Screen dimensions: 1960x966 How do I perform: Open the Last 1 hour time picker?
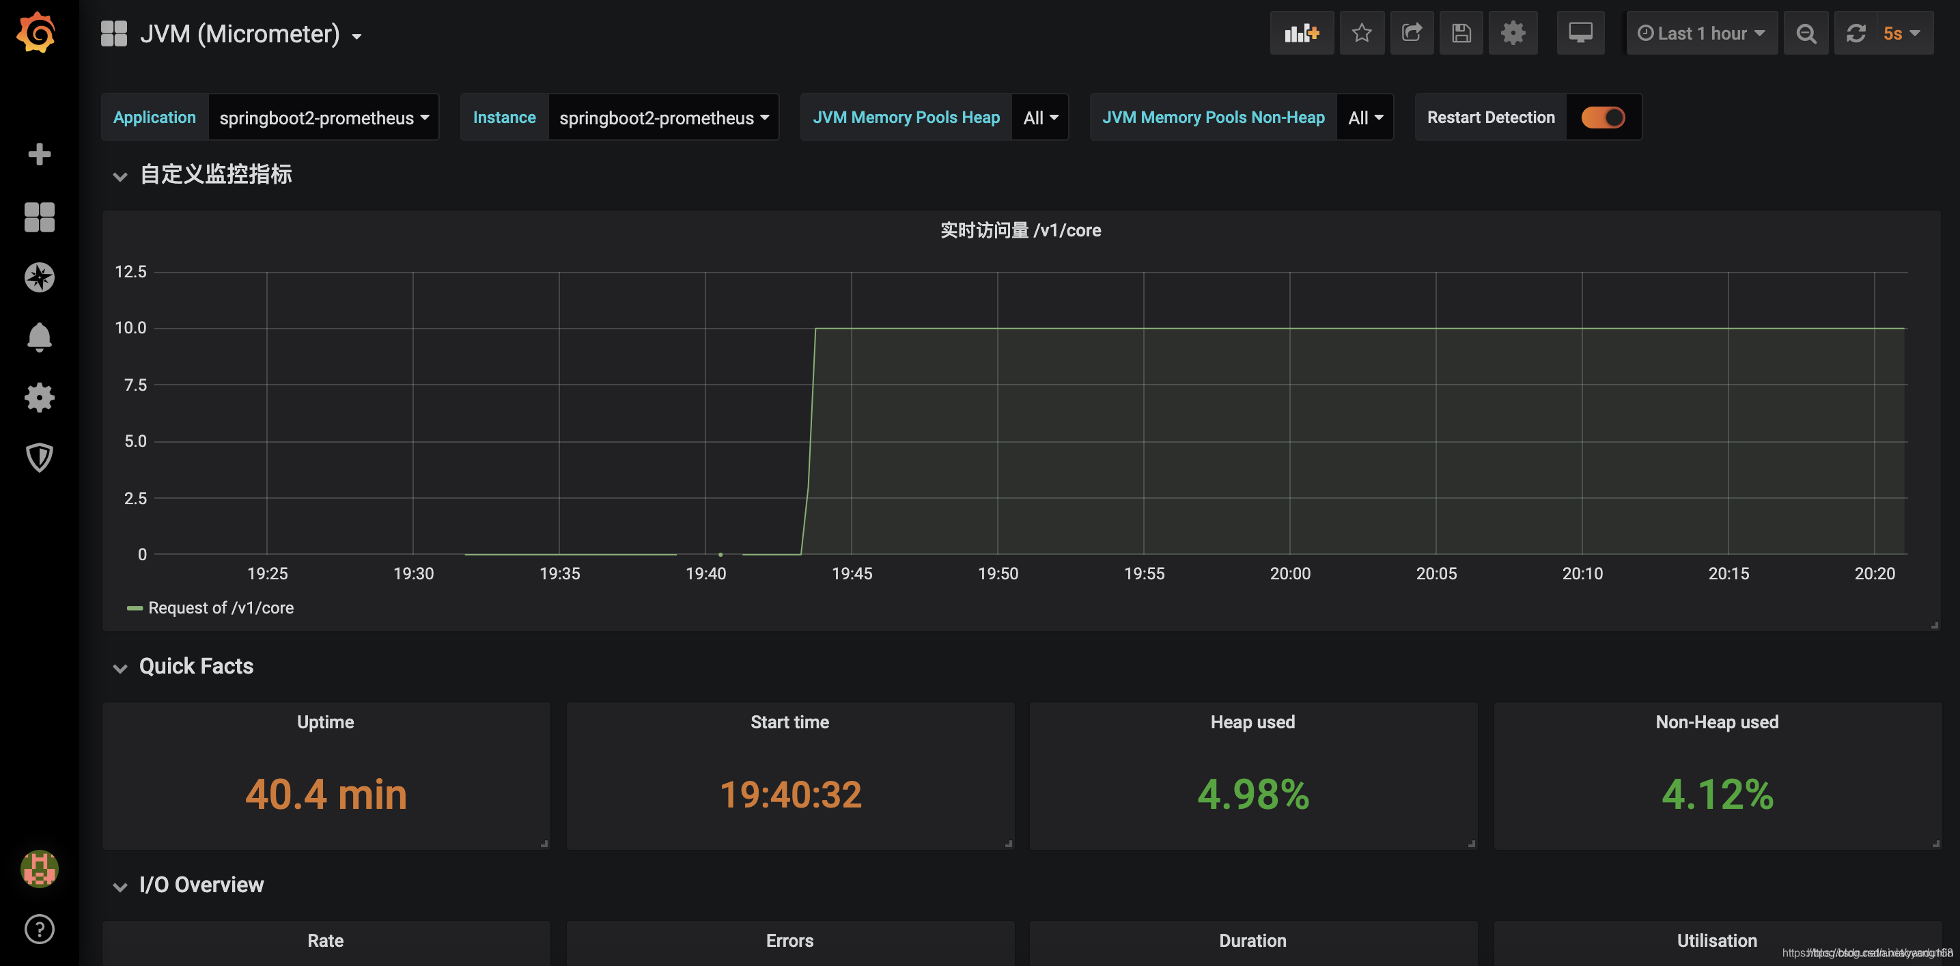pyautogui.click(x=1701, y=33)
